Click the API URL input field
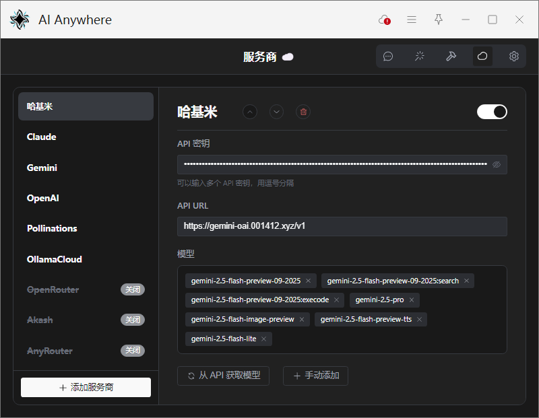 pyautogui.click(x=342, y=226)
